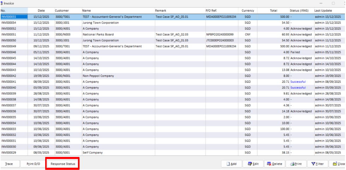Viewport: 346px width, 170px height.
Task: Sort by the Last Update column header
Action: [x=330, y=11]
